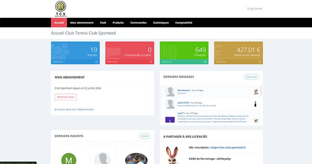Select the Comptabilité menu item

click(x=184, y=23)
